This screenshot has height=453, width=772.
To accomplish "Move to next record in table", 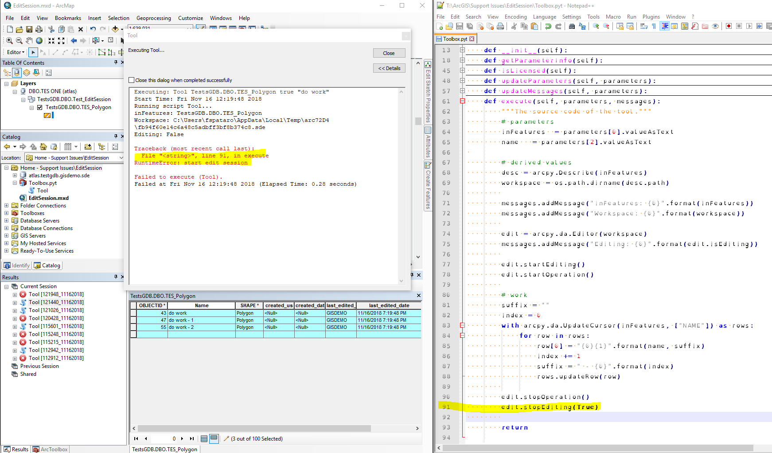I will tap(182, 439).
